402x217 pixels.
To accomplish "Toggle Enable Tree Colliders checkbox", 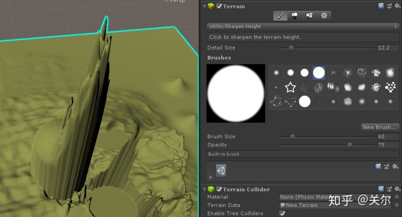I will 283,213.
